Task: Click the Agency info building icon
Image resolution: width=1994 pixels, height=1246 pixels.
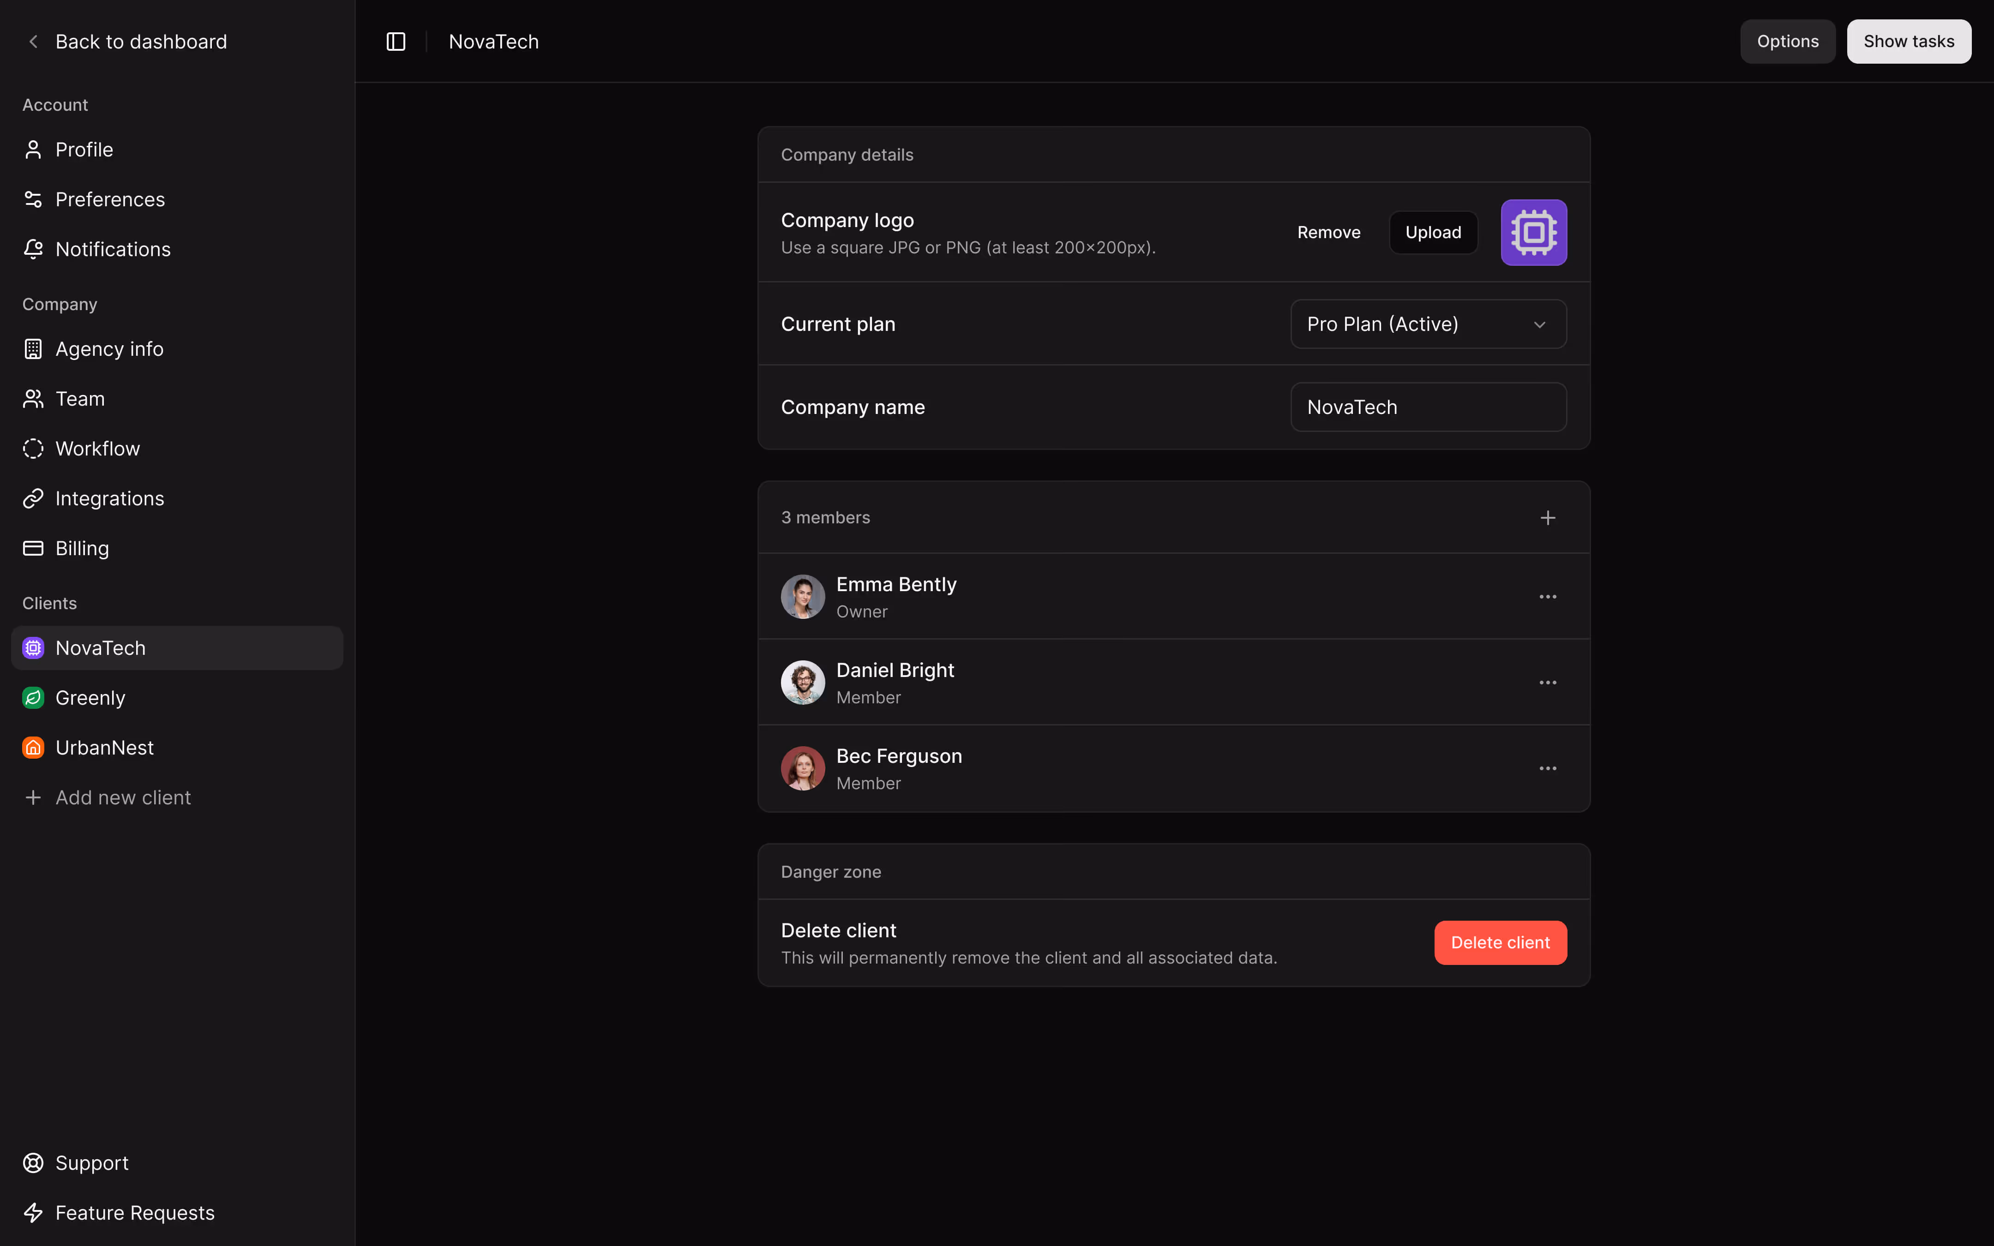Action: tap(33, 348)
